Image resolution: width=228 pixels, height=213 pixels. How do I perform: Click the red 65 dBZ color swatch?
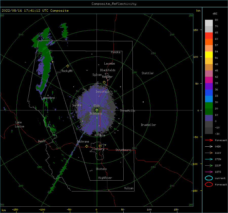[209, 36]
